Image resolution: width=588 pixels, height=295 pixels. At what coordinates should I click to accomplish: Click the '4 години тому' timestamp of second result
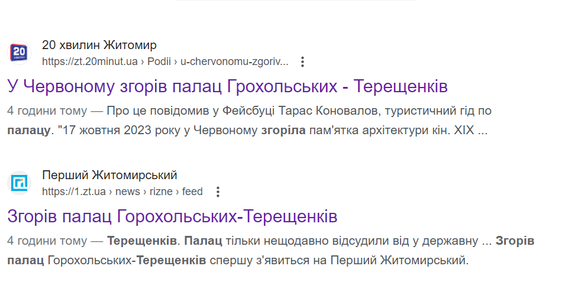[x=47, y=241]
